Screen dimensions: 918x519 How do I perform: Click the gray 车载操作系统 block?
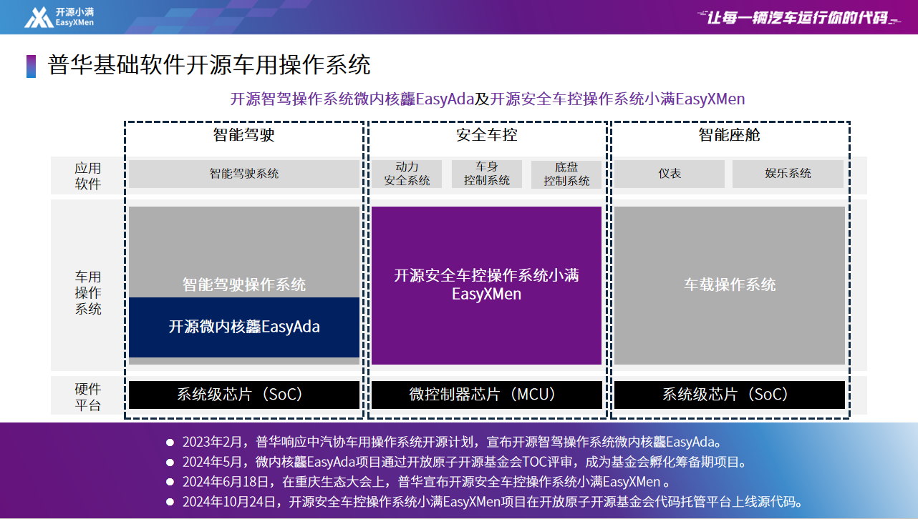(729, 285)
